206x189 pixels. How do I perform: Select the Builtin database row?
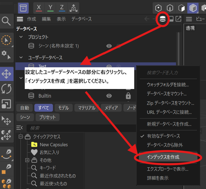point(76,96)
